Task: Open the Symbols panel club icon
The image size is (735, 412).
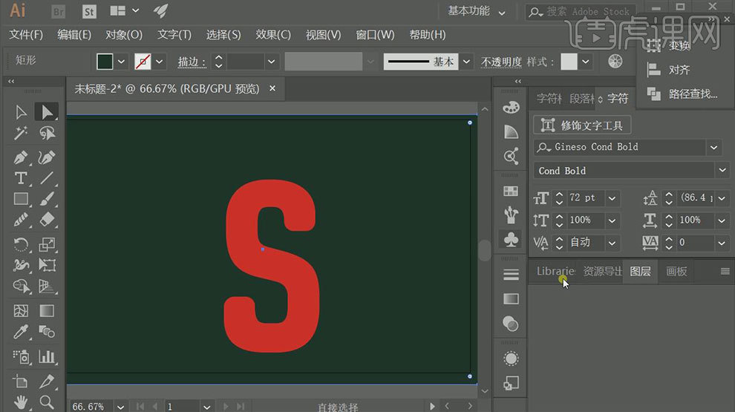Action: tap(511, 240)
